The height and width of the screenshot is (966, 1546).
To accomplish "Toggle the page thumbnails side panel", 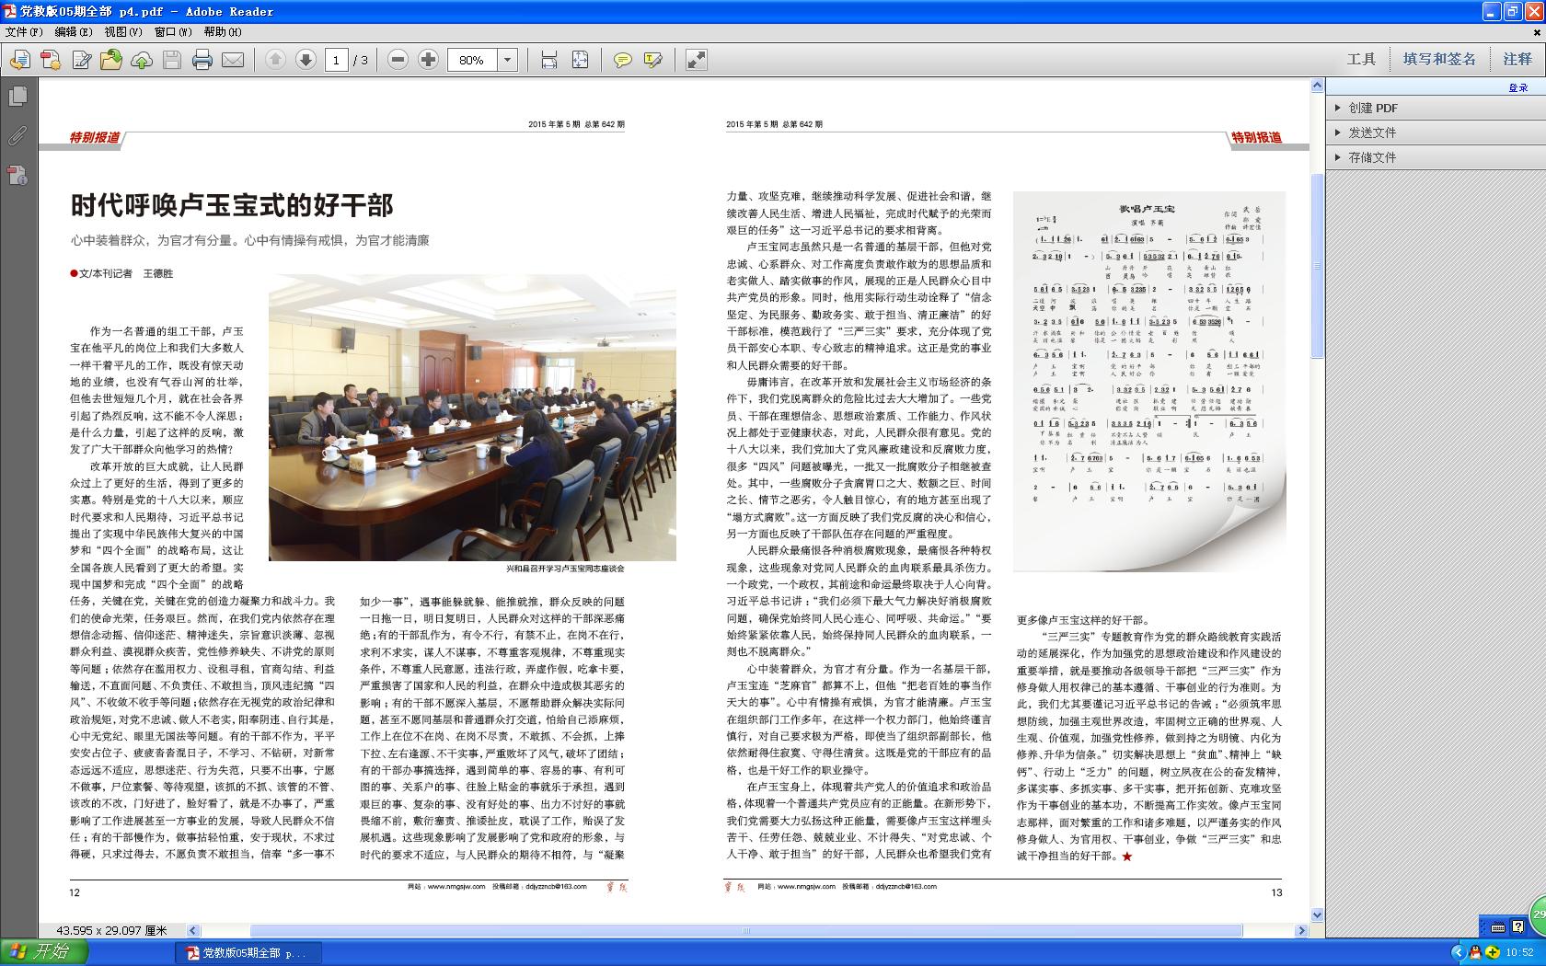I will click(x=17, y=97).
